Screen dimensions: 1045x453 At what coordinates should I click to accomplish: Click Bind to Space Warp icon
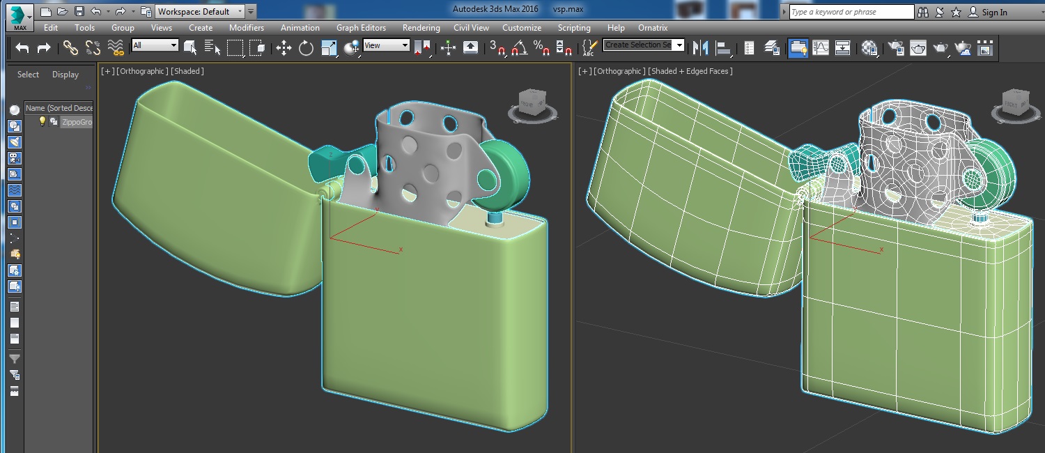[116, 47]
